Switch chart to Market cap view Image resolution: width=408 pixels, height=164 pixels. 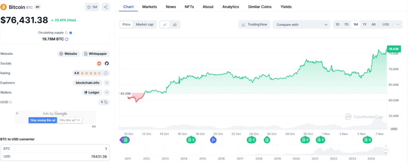point(145,25)
